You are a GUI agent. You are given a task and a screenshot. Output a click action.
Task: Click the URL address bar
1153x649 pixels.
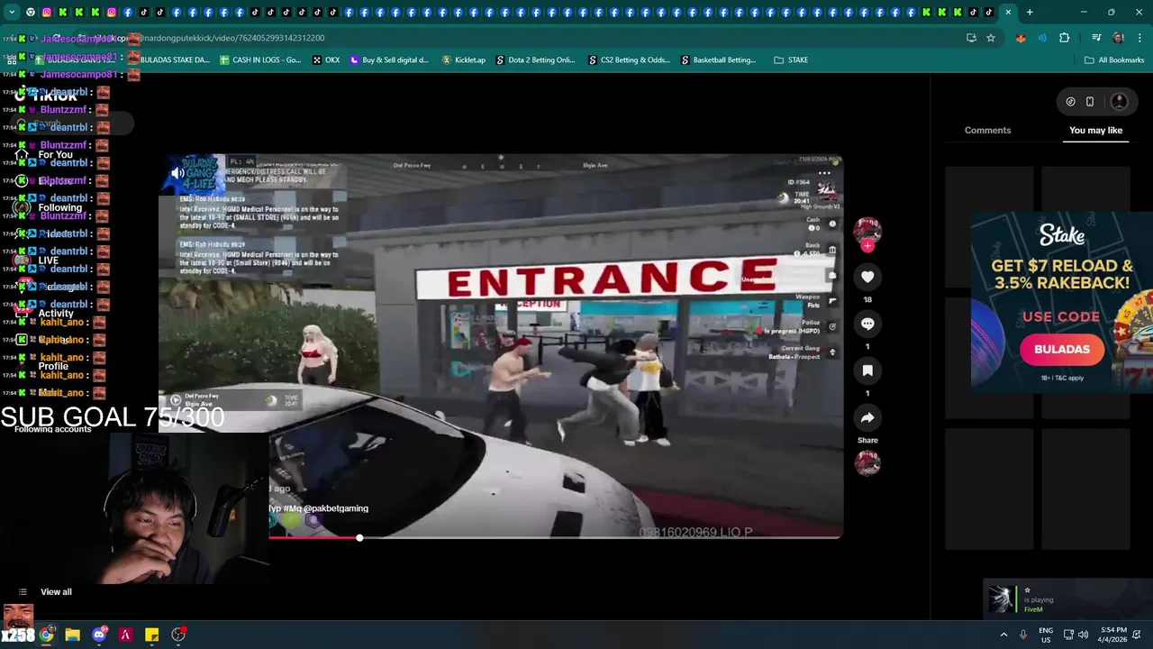(x=540, y=38)
